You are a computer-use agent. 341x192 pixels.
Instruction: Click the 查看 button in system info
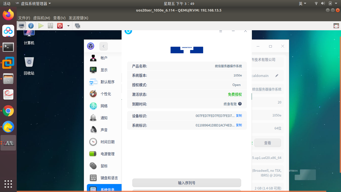(268, 143)
